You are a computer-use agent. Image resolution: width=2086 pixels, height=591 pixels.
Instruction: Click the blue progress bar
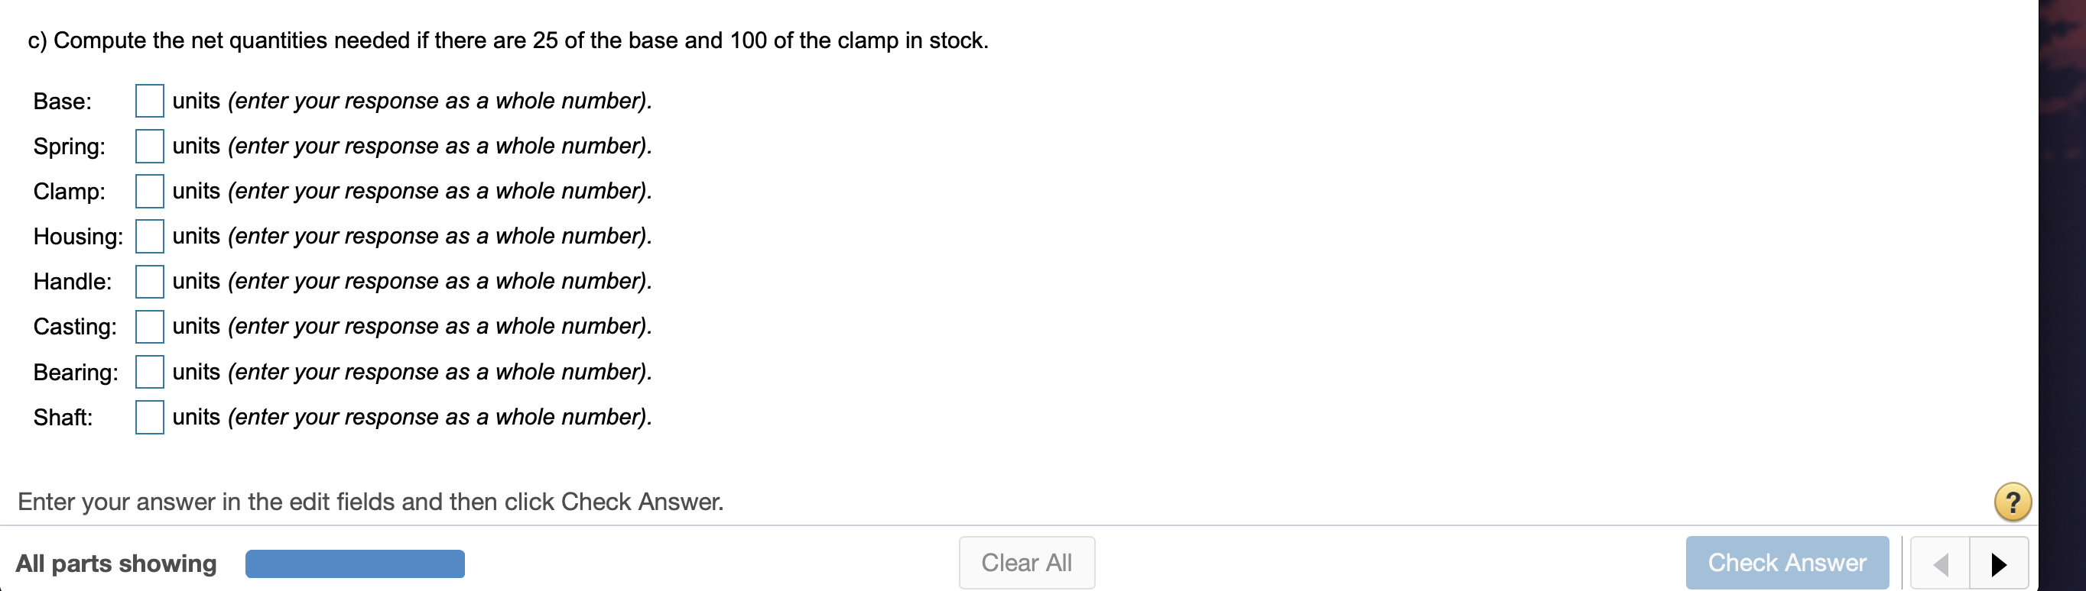[354, 563]
